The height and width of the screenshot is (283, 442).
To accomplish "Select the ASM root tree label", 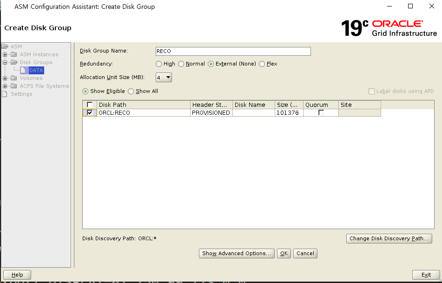I will pos(16,46).
